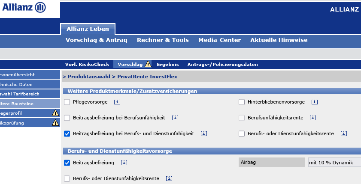Open info icon next to Hinterbliebenenvorsorge

coord(315,102)
